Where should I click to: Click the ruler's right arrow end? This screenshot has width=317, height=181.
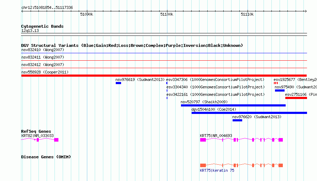point(306,11)
